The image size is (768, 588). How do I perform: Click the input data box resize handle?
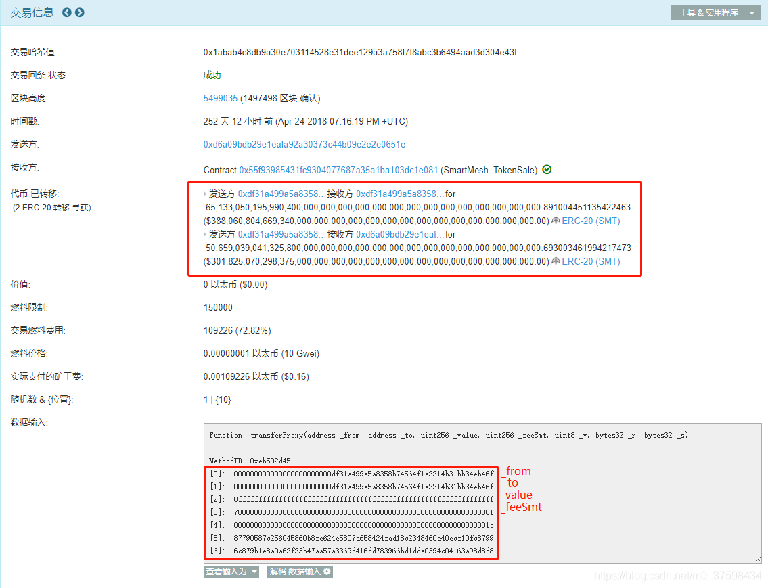[758, 559]
